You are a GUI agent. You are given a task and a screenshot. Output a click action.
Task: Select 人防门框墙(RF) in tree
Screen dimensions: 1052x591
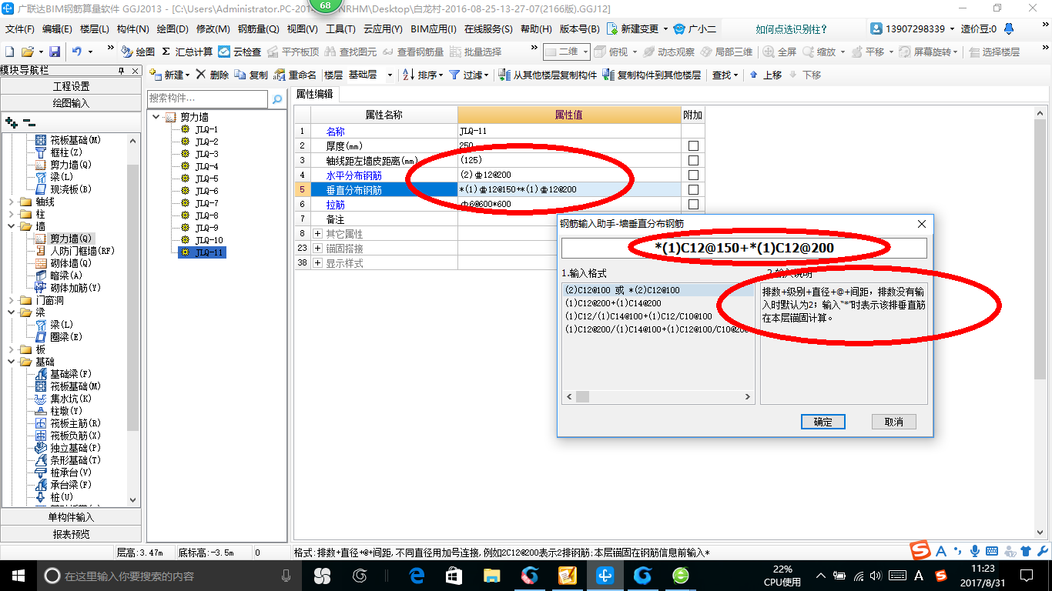[x=75, y=251]
